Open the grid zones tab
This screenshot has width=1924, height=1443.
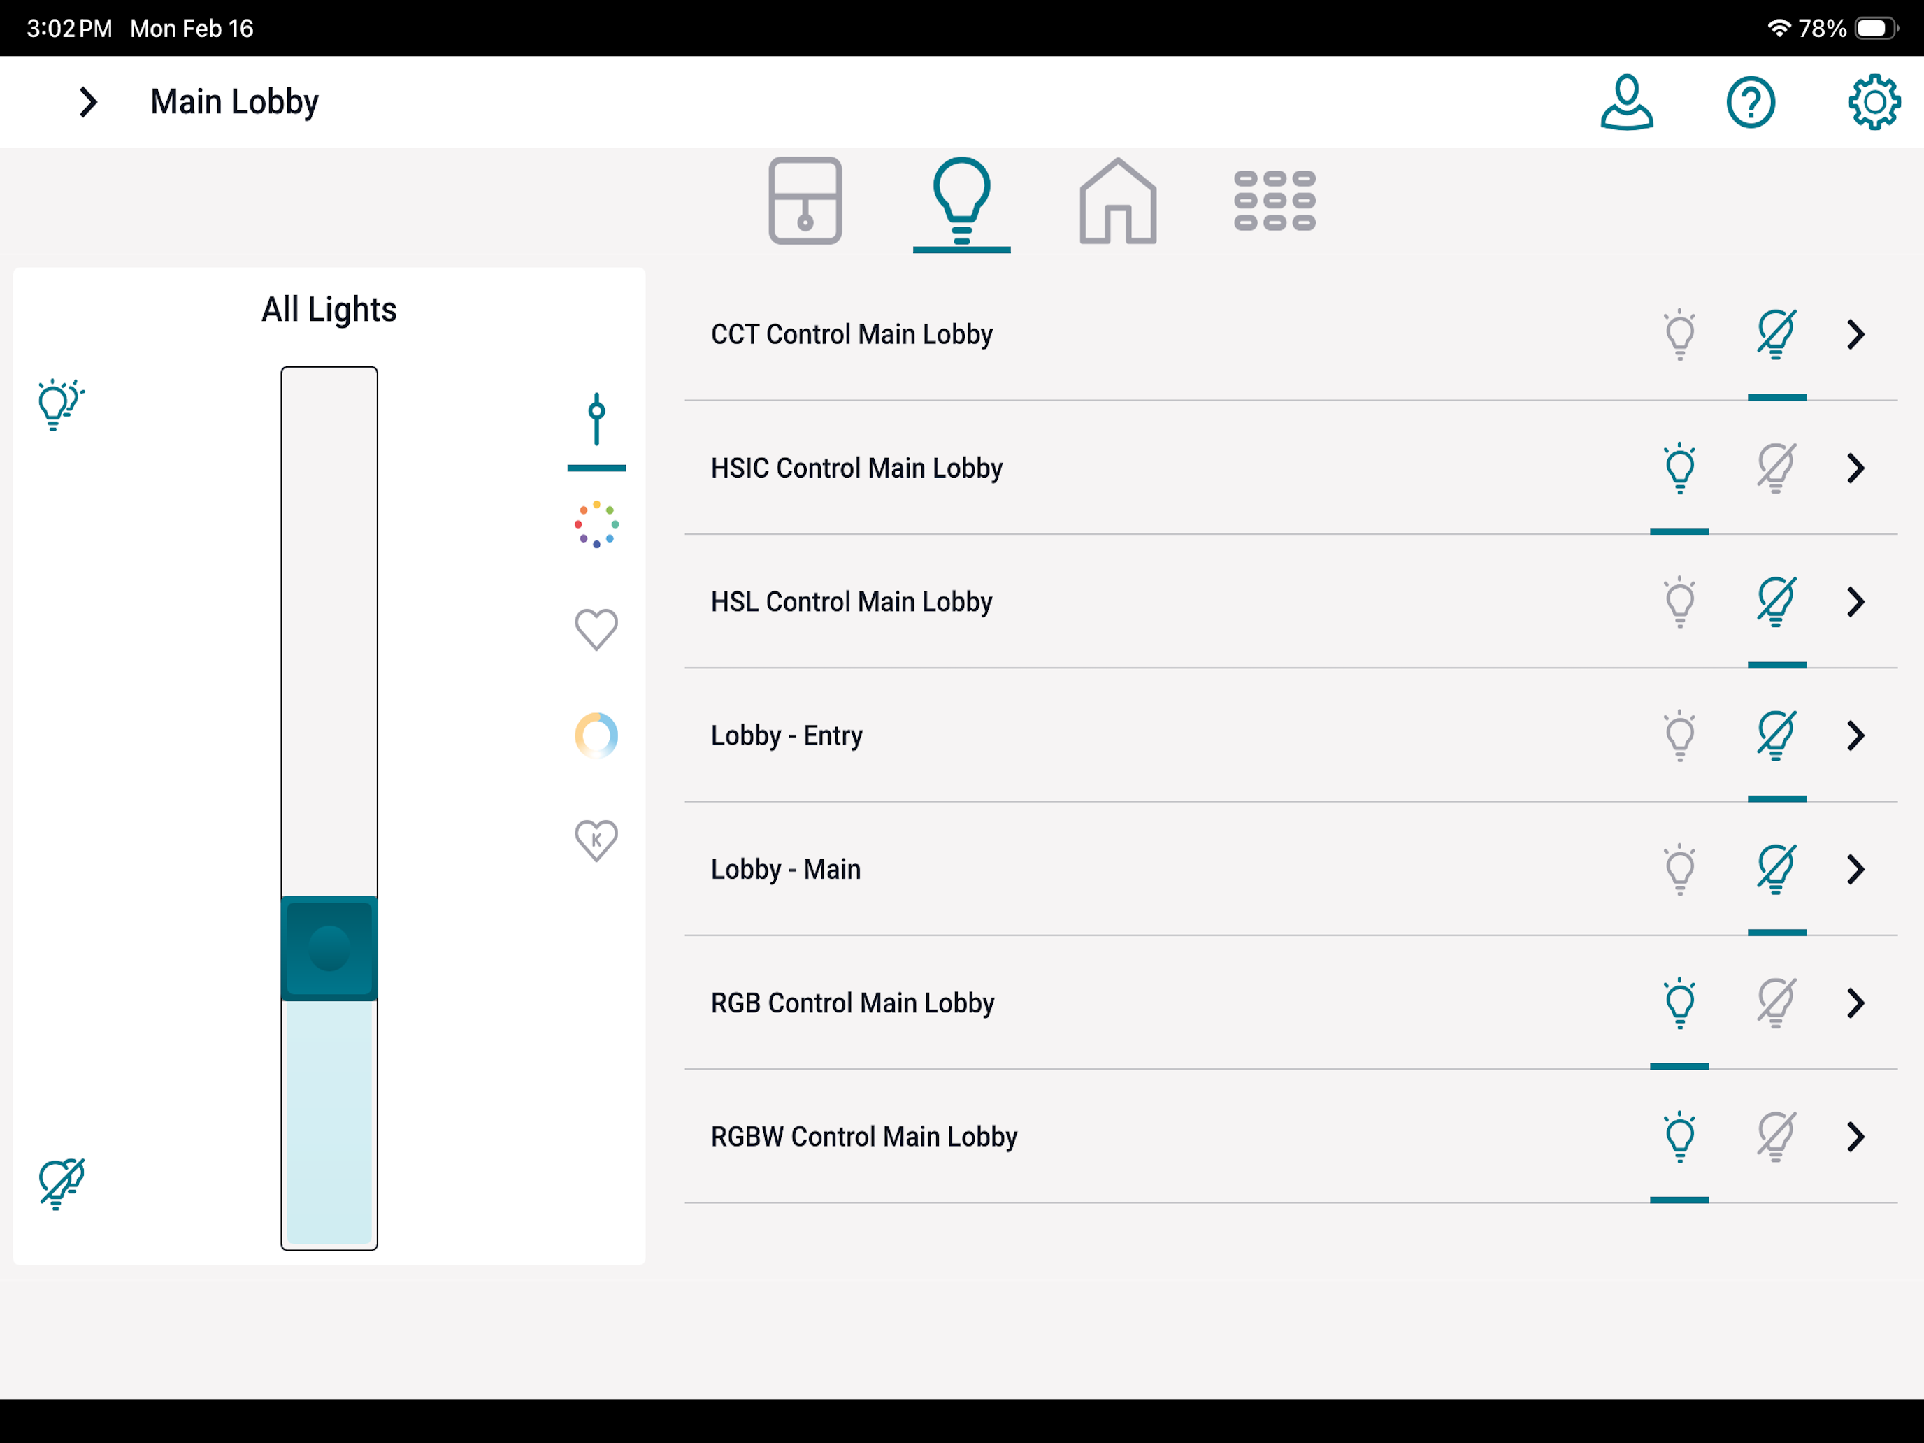(x=1275, y=201)
